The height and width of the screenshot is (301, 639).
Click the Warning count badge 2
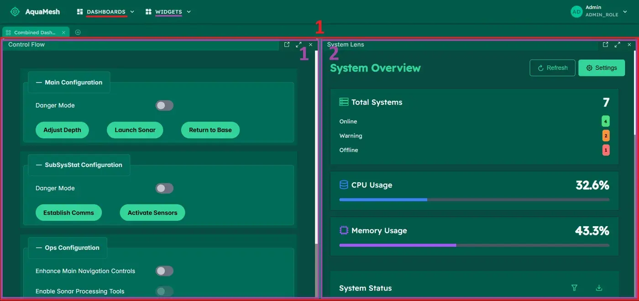point(606,135)
